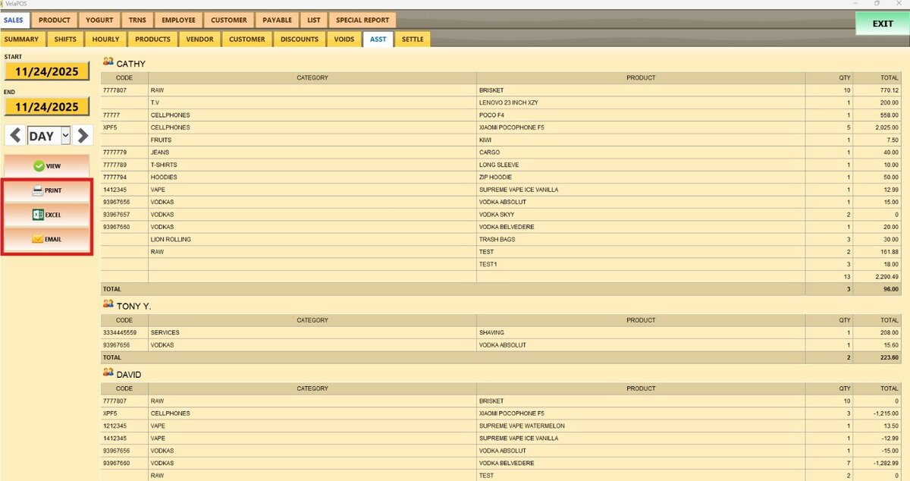The width and height of the screenshot is (910, 481).
Task: Switch to the VENDOR sub-tab
Action: point(200,39)
